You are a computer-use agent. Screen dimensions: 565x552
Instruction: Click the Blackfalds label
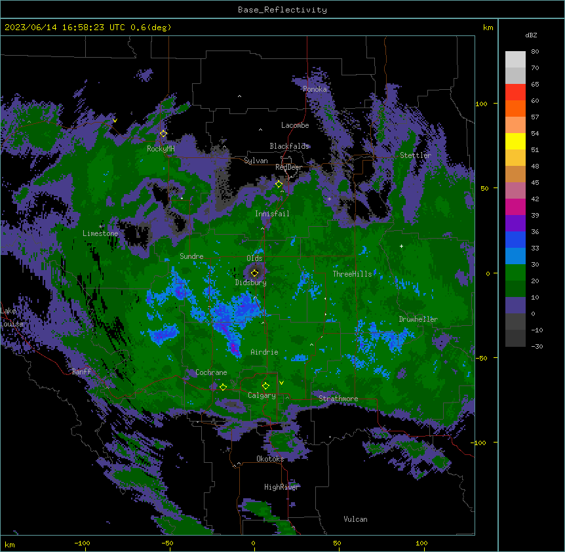pos(289,146)
